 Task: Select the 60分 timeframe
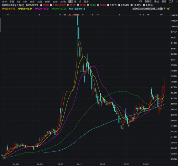[47, 2]
